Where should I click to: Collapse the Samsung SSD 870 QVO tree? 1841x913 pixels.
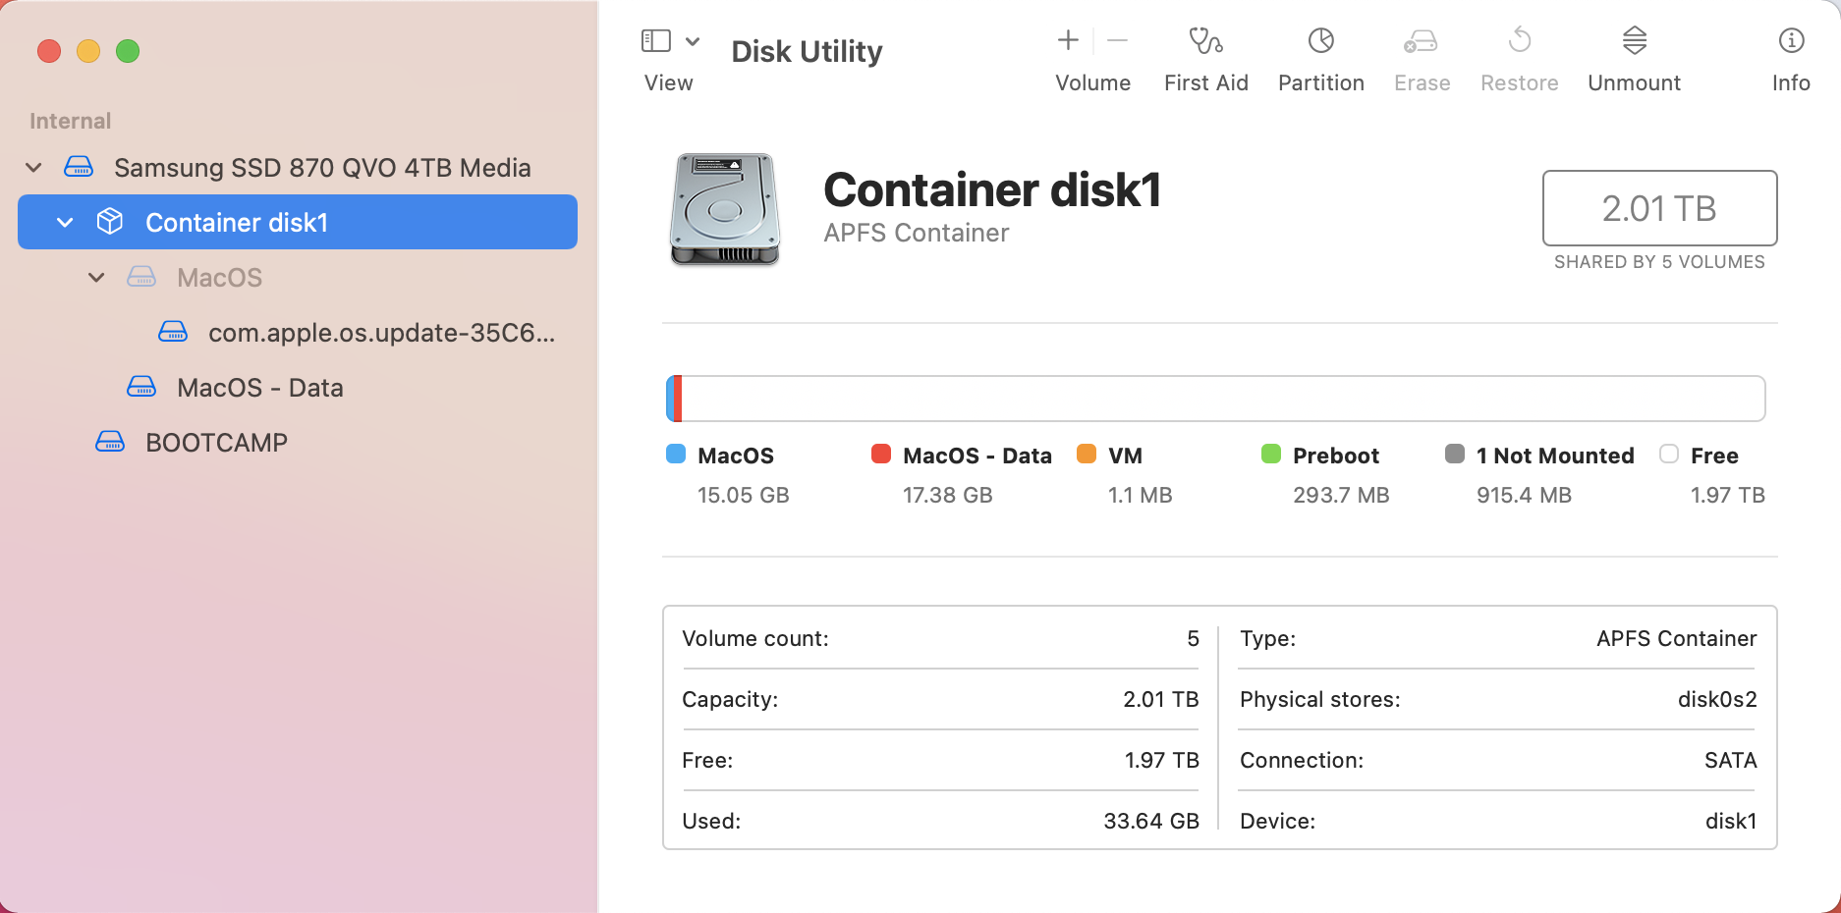33,168
